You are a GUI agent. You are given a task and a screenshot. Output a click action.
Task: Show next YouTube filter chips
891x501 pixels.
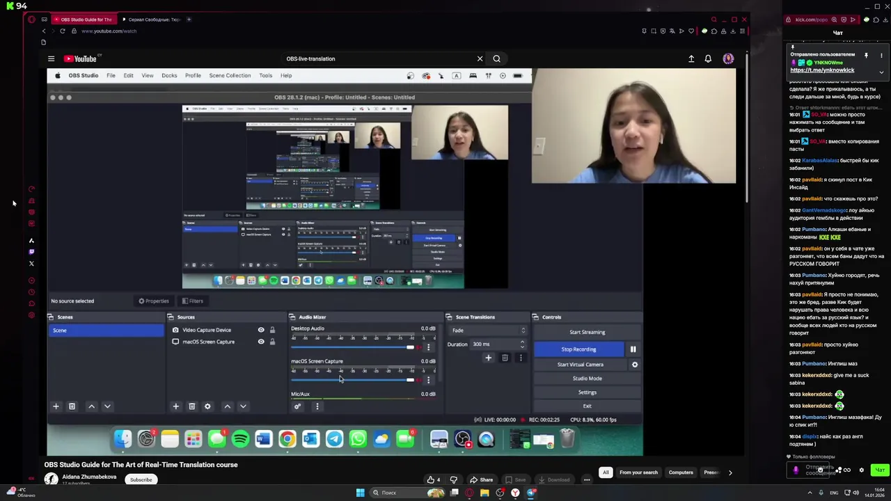[x=730, y=472]
